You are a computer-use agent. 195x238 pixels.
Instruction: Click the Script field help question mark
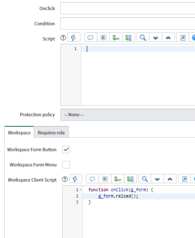click(x=63, y=37)
